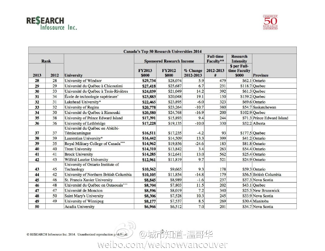
Task: Select Saint Mary's University
Action: (x=84, y=196)
